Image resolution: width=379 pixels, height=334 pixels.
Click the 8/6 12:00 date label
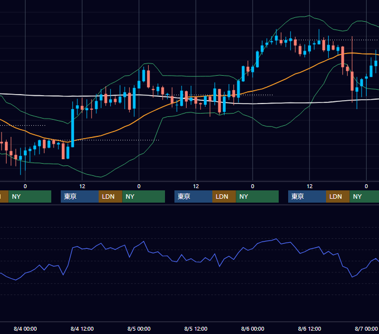[x=309, y=328]
